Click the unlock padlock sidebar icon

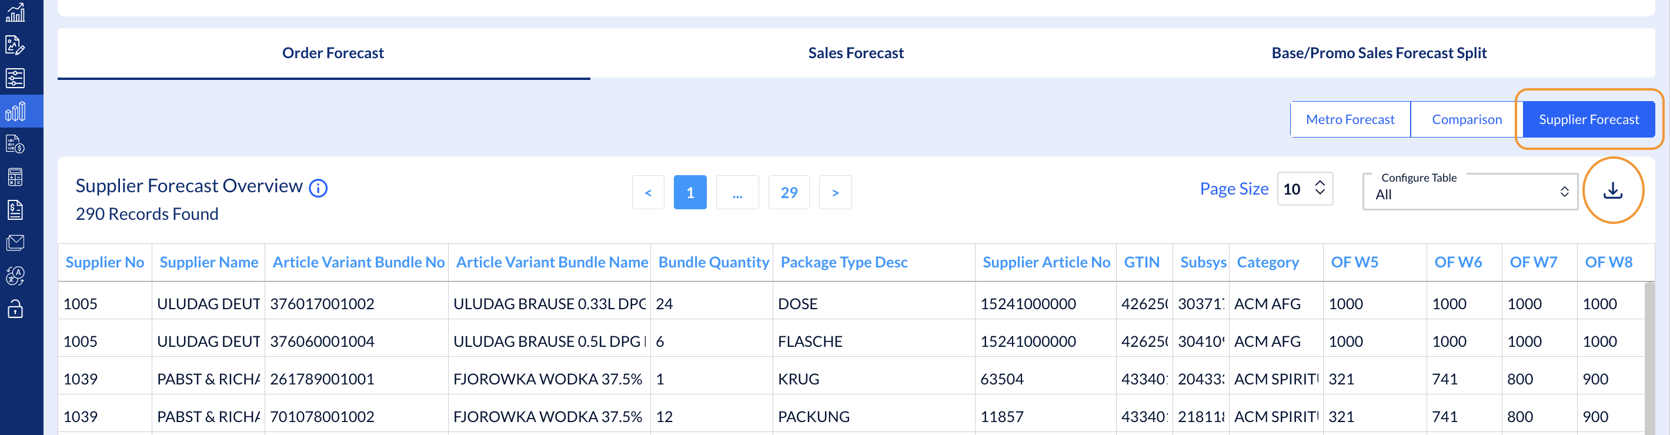(15, 309)
